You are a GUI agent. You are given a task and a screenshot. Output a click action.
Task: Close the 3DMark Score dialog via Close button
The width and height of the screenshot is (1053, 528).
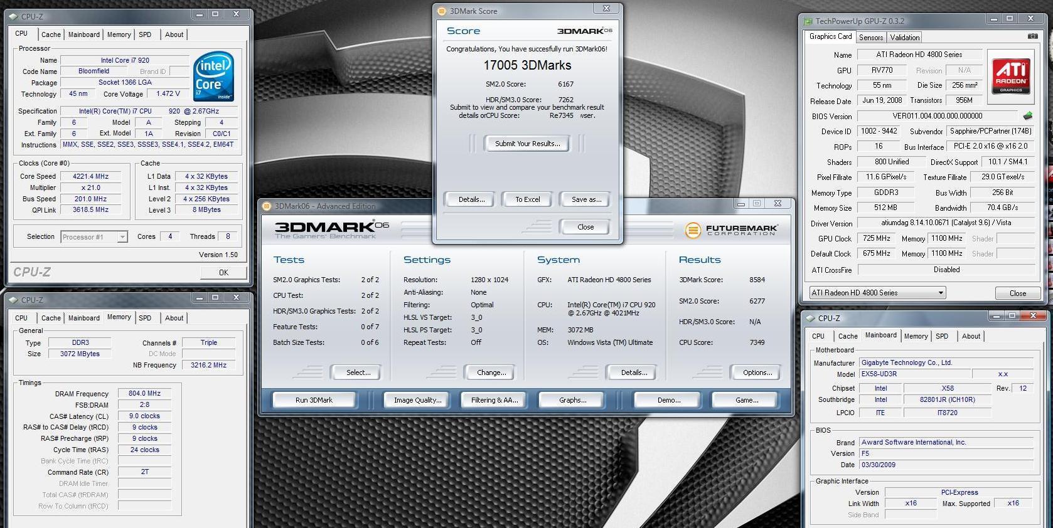point(585,227)
